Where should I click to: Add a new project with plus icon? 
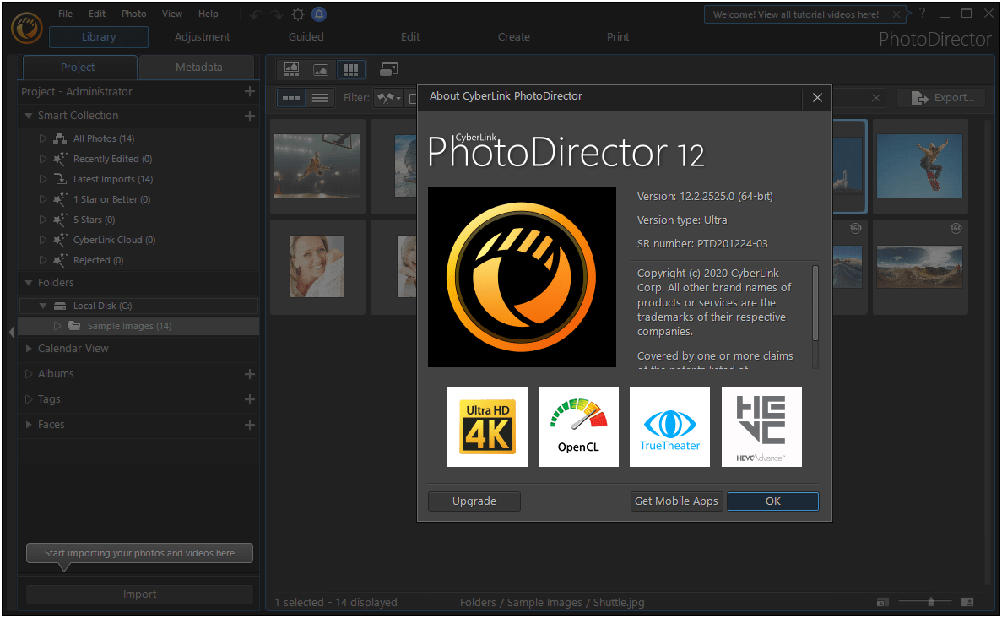click(x=250, y=92)
